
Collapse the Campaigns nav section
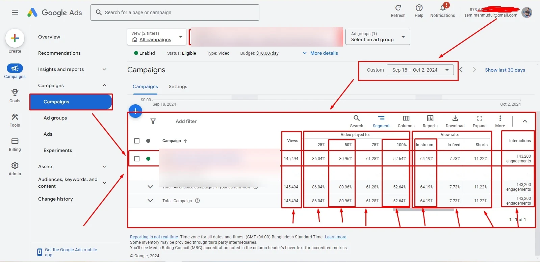(x=104, y=85)
